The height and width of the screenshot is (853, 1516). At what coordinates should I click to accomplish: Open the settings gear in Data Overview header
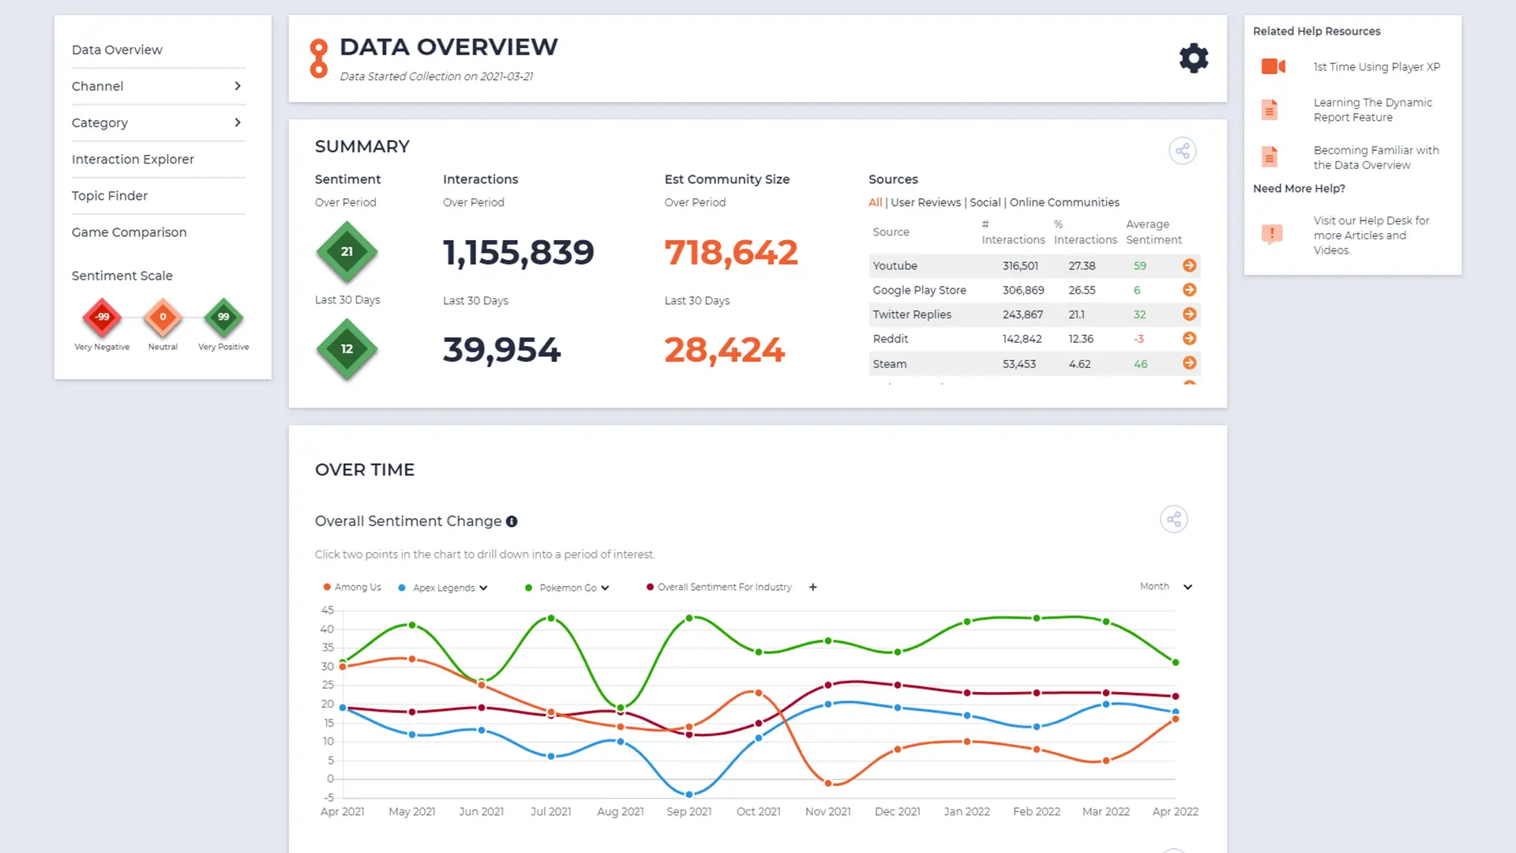point(1193,58)
